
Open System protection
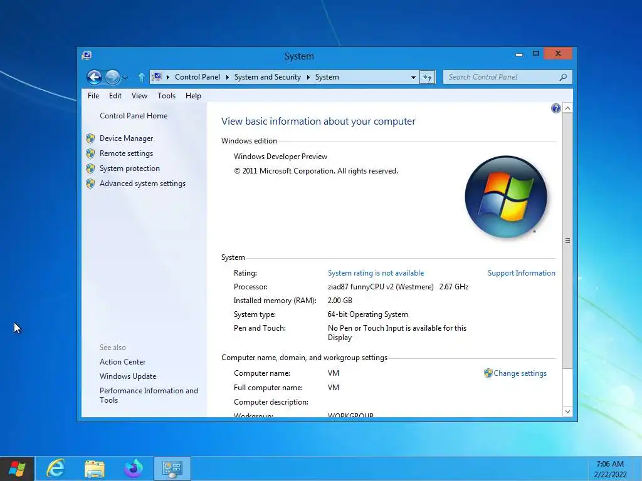click(x=129, y=168)
